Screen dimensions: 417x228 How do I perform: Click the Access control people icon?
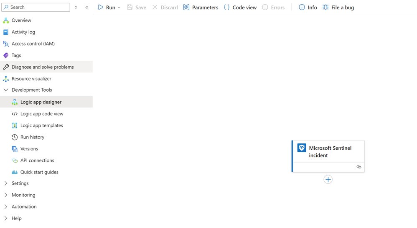point(6,43)
